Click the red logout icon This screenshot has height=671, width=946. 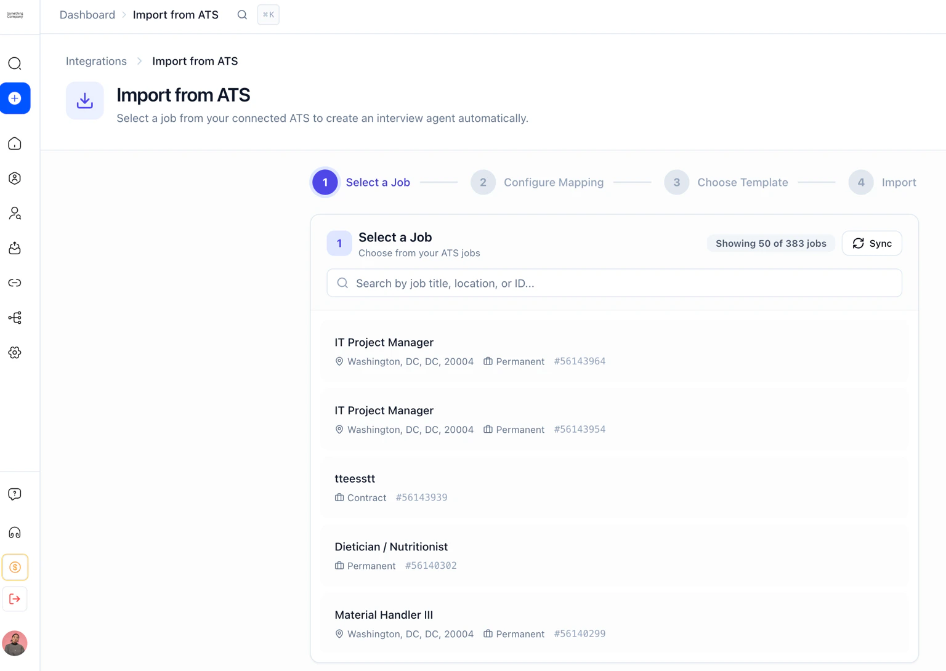[x=15, y=599]
